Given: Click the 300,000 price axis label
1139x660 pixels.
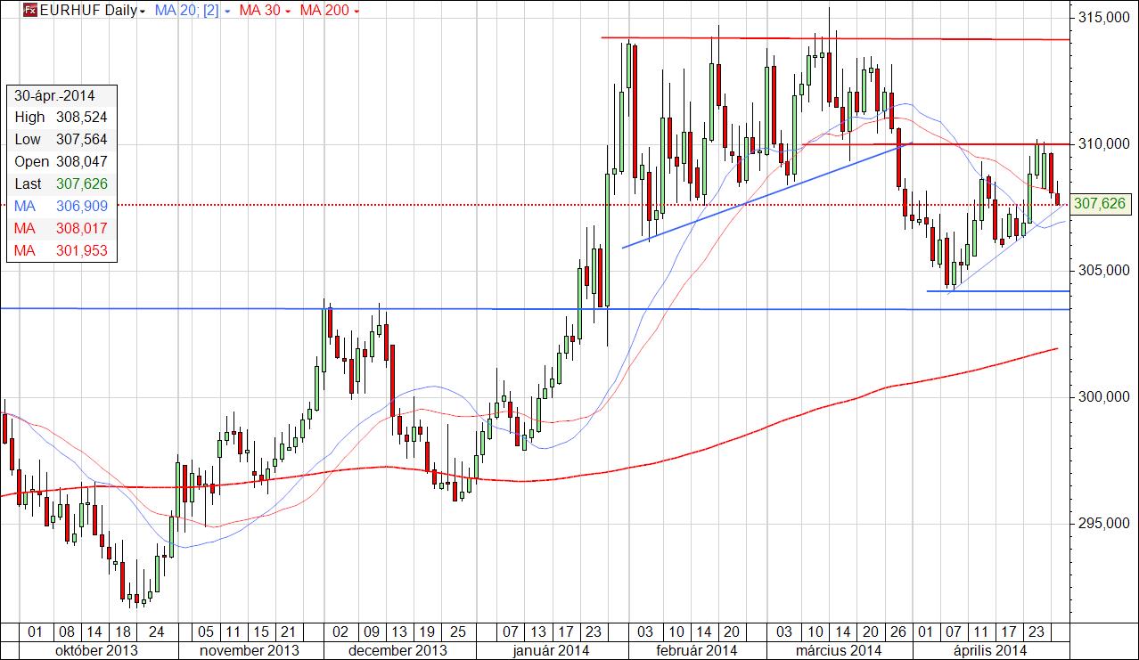Looking at the screenshot, I should point(1106,396).
